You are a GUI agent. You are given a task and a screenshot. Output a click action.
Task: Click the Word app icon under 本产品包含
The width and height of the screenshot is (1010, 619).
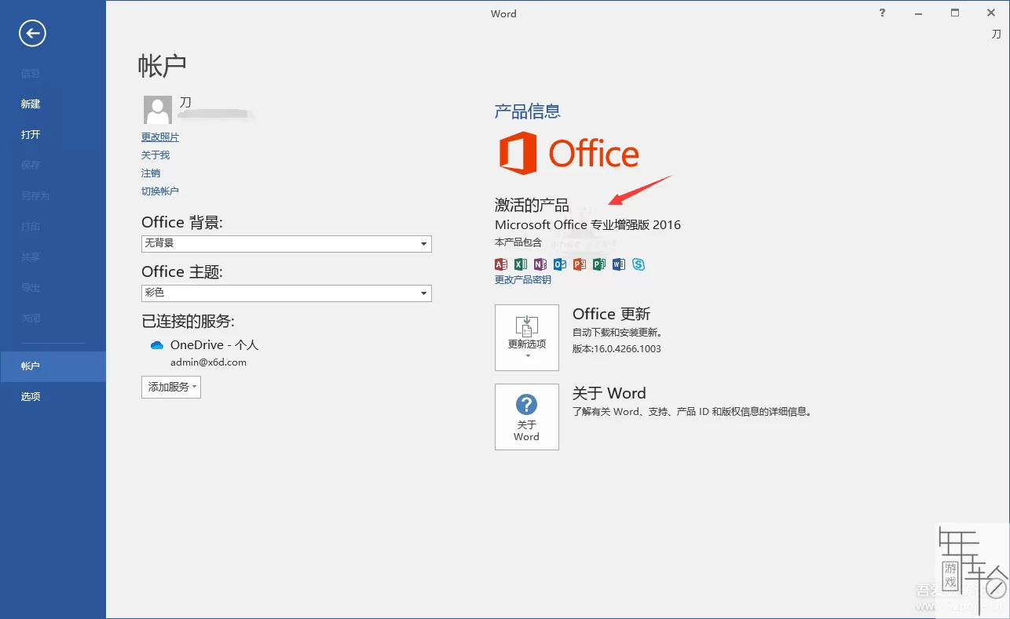coord(619,264)
